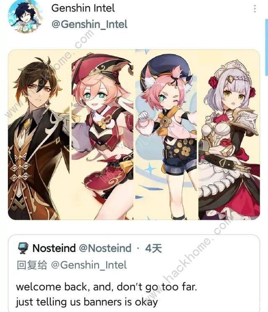The height and width of the screenshot is (312, 268).
Task: View the Yanfei character image panel
Action: point(103,135)
